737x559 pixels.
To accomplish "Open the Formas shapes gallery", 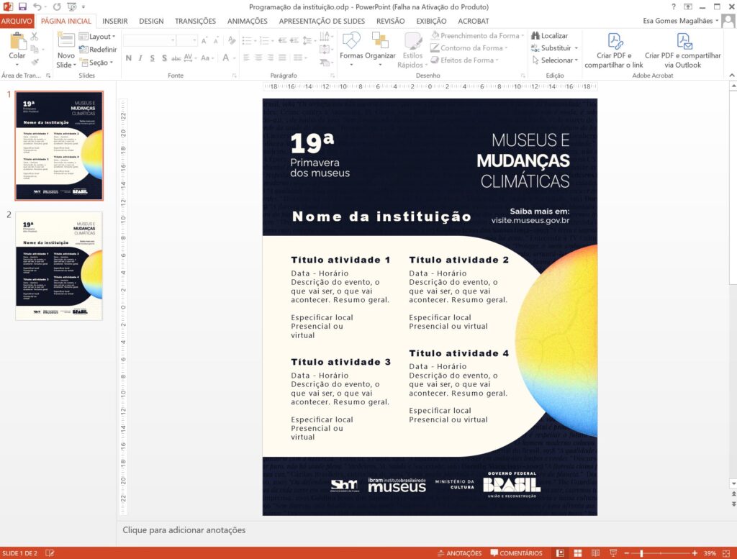I will [351, 47].
